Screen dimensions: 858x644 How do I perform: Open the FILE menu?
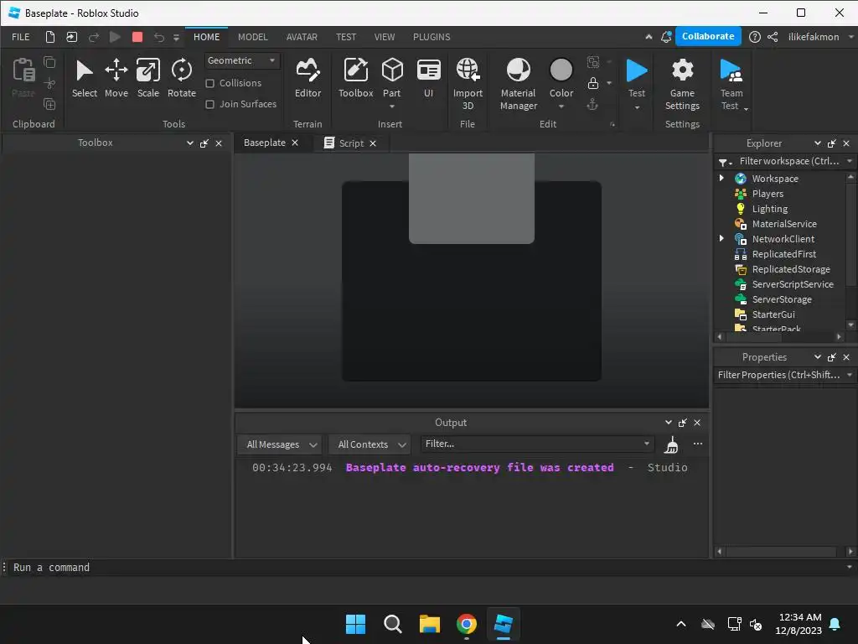tap(21, 37)
